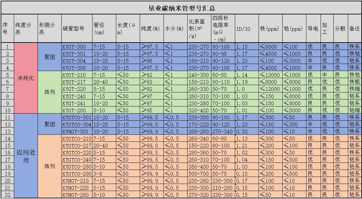Click the 形貌分类 header cell

(50, 28)
